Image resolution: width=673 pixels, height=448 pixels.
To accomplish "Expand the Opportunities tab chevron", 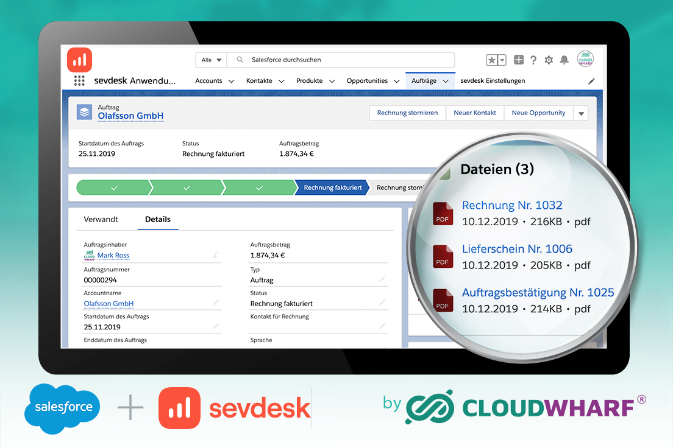I will tap(397, 81).
